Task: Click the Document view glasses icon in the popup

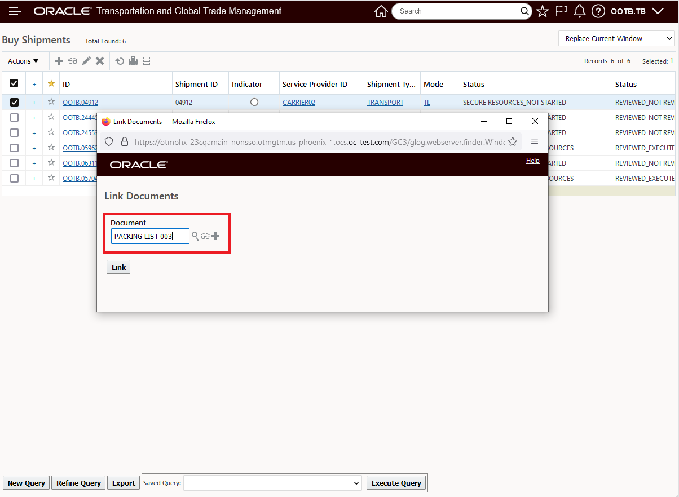Action: tap(205, 236)
